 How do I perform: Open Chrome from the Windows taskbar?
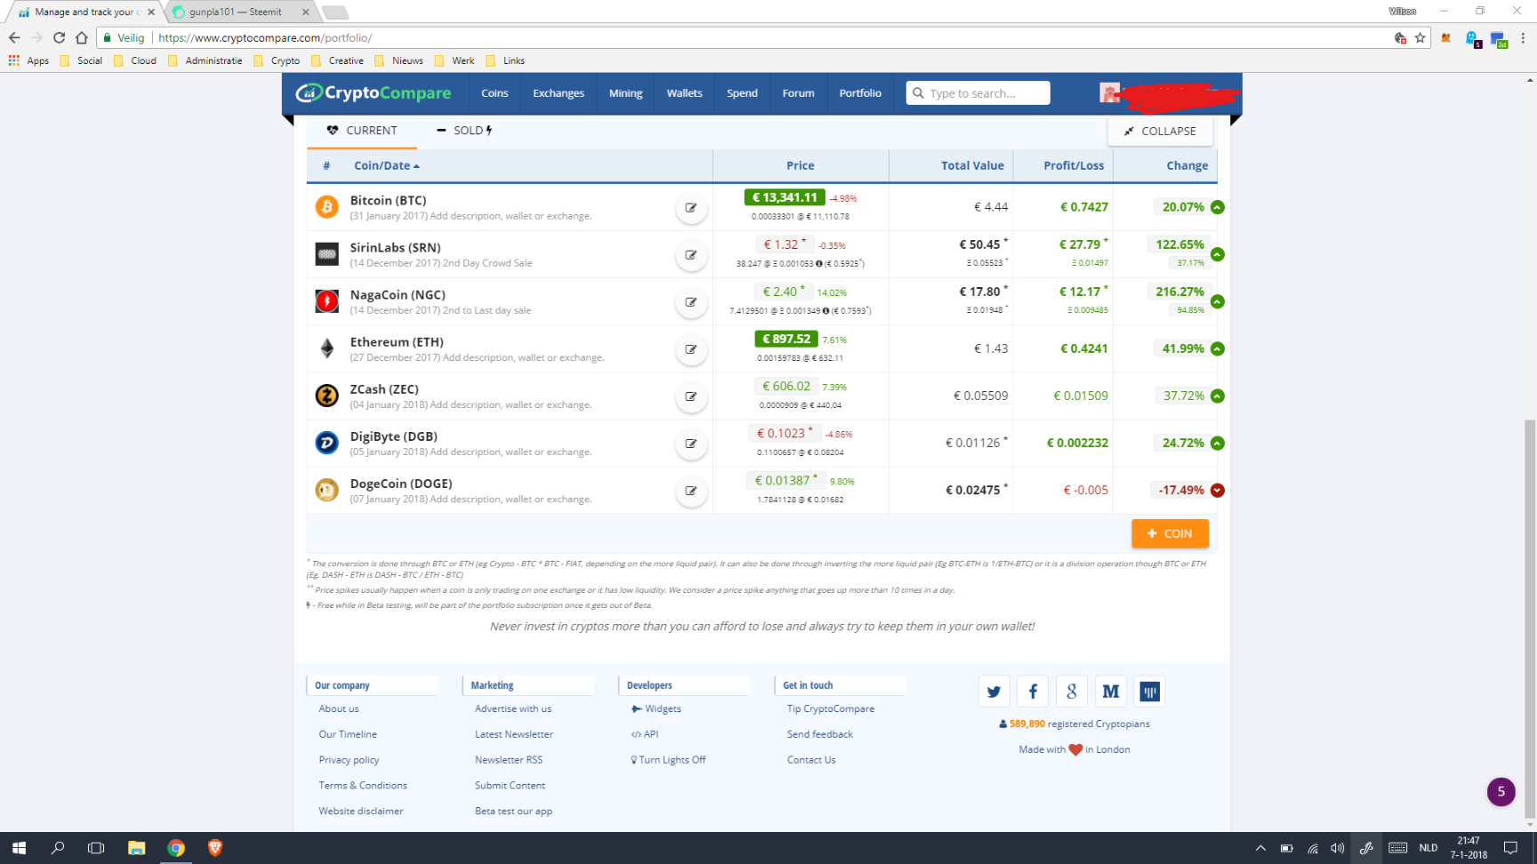tap(176, 848)
